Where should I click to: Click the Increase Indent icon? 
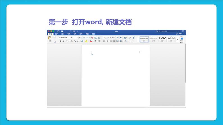[121, 37]
